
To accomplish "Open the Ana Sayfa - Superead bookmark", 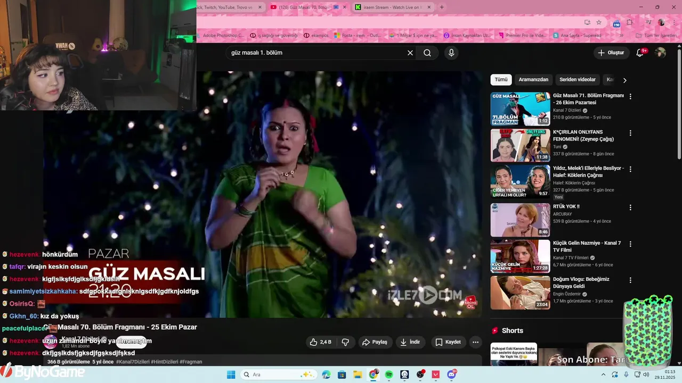I will tap(577, 36).
